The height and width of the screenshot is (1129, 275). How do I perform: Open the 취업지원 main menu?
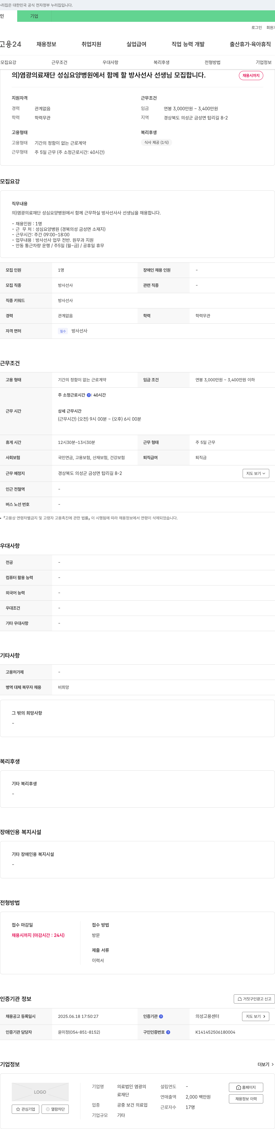[91, 44]
